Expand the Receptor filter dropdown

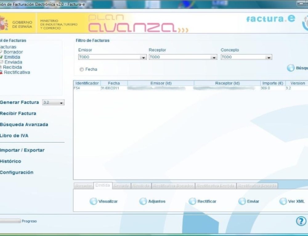click(214, 57)
